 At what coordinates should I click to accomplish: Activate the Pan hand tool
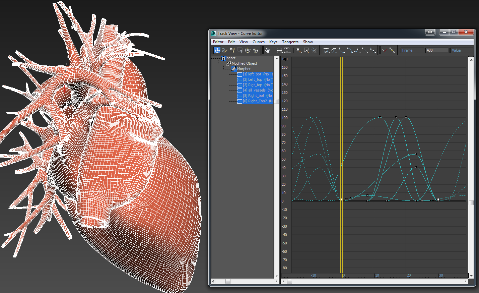click(267, 50)
